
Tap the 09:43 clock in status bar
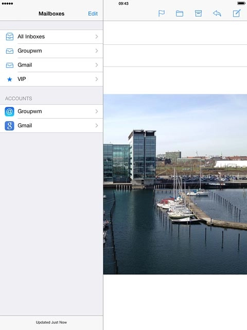pyautogui.click(x=123, y=4)
